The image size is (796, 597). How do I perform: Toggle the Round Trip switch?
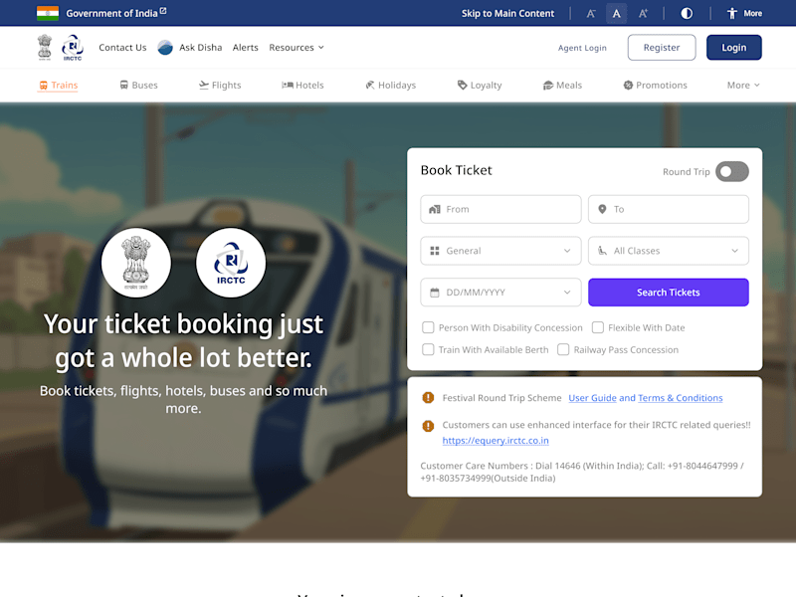(732, 171)
